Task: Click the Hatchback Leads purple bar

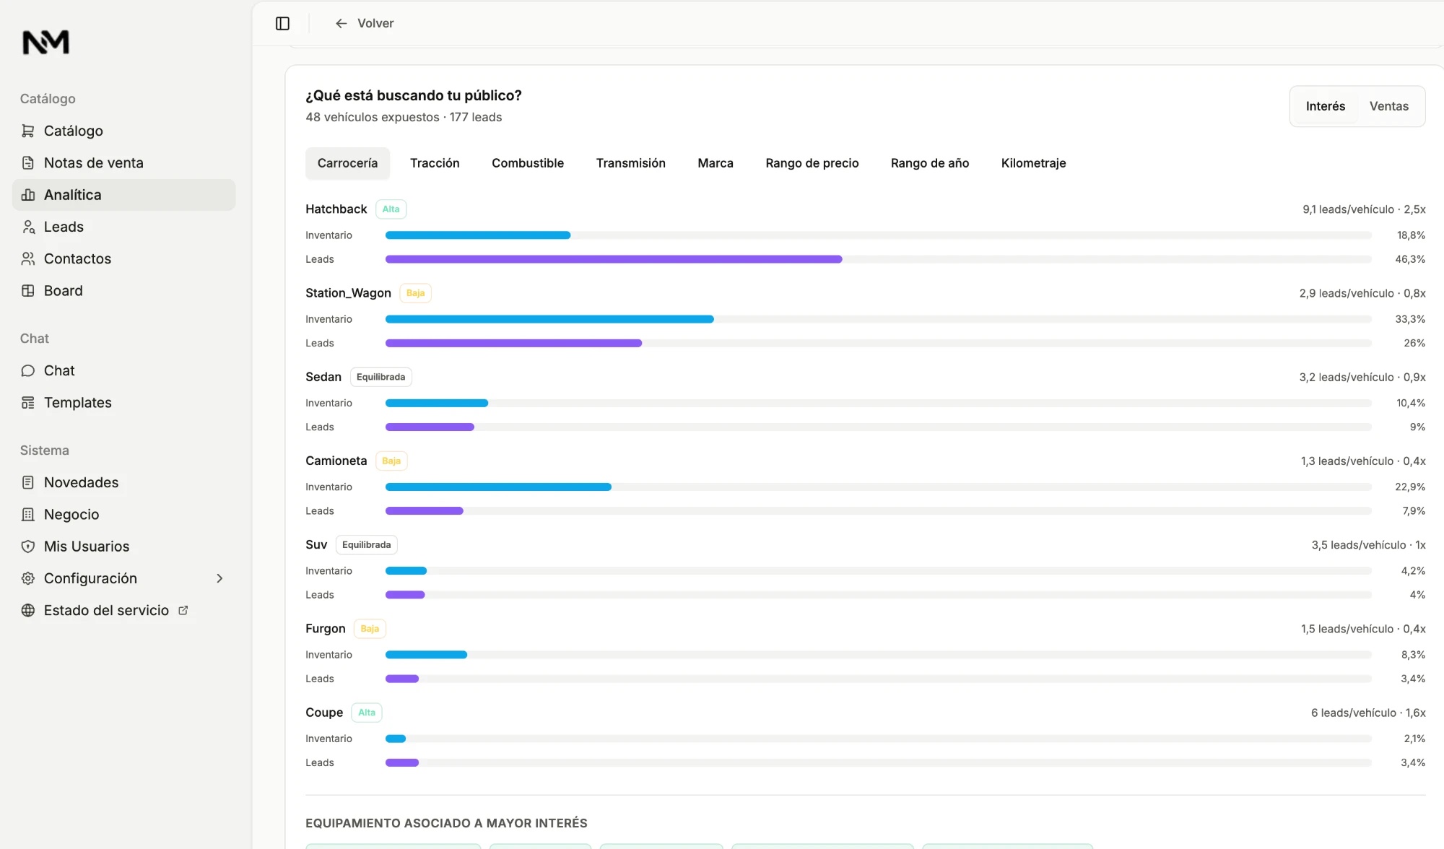Action: point(614,259)
